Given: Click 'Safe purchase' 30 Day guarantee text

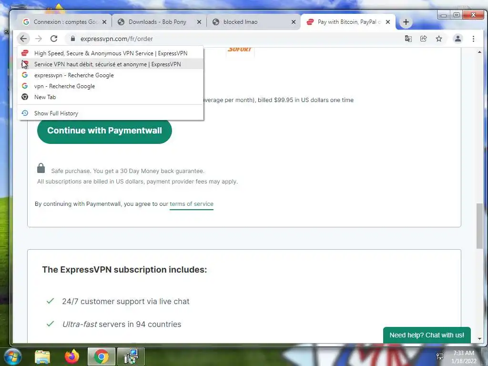Looking at the screenshot, I should pos(128,171).
